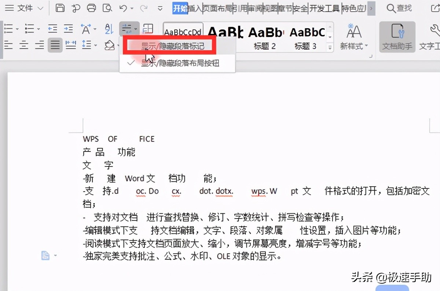This screenshot has height=291, width=440.
Task: Expand the styles gallery more button
Action: coord(330,47)
